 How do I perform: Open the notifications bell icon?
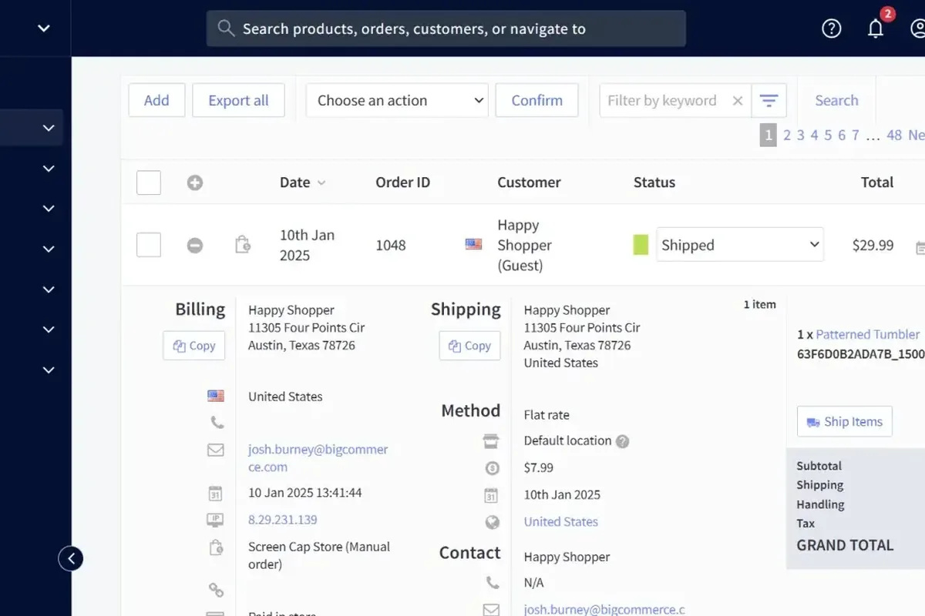(876, 28)
